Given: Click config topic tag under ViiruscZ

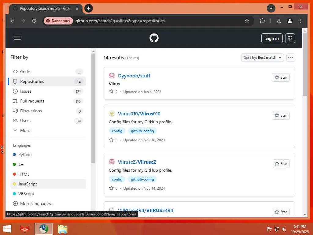Looking at the screenshot, I should pos(117,179).
